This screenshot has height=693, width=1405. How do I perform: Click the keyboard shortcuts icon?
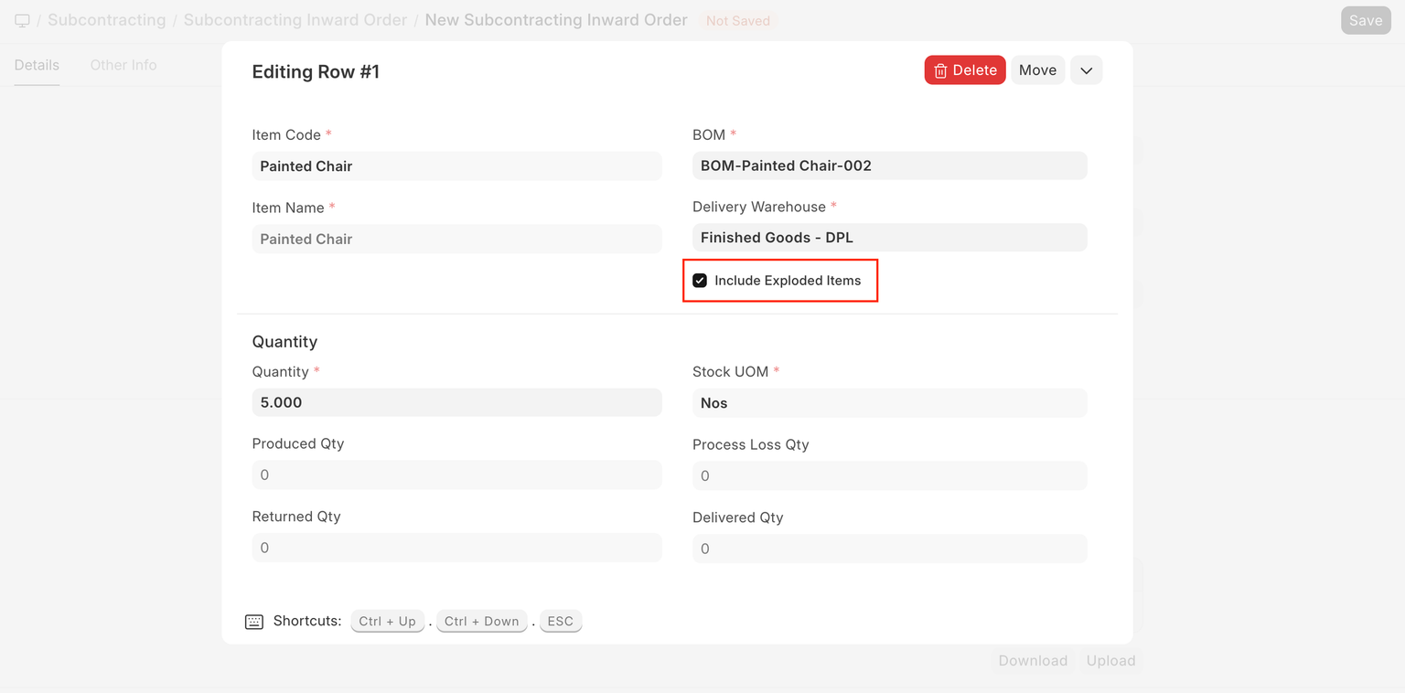click(x=253, y=622)
